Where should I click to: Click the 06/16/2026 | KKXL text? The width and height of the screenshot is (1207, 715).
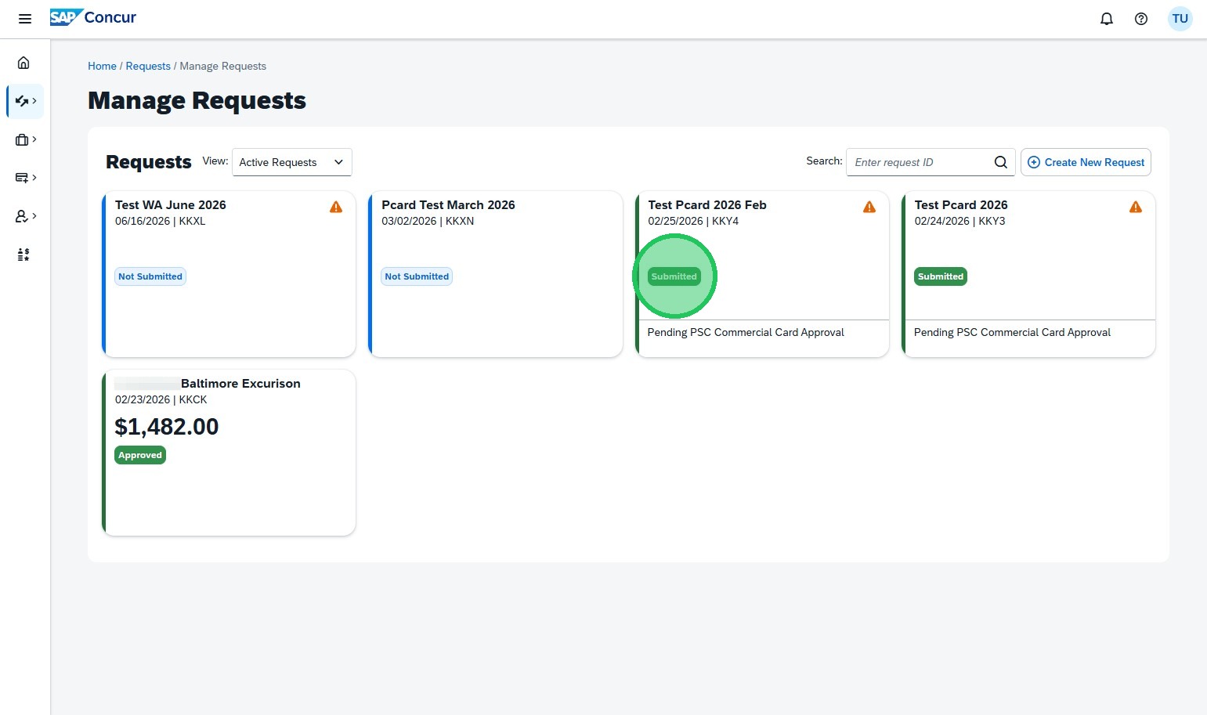[161, 221]
